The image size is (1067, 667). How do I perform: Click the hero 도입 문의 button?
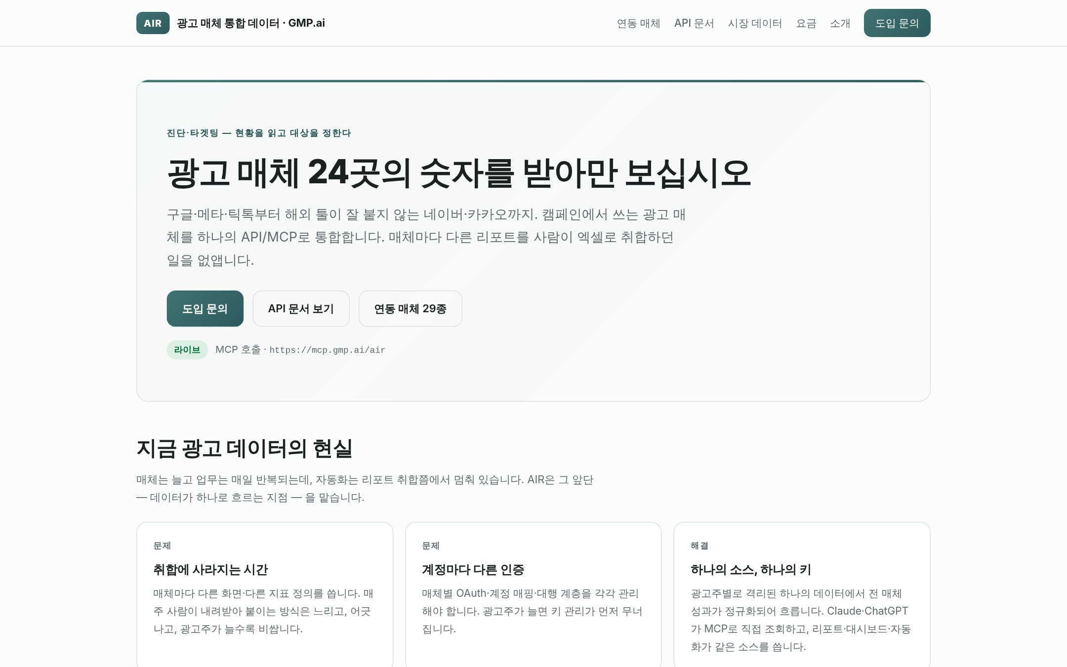pyautogui.click(x=205, y=309)
